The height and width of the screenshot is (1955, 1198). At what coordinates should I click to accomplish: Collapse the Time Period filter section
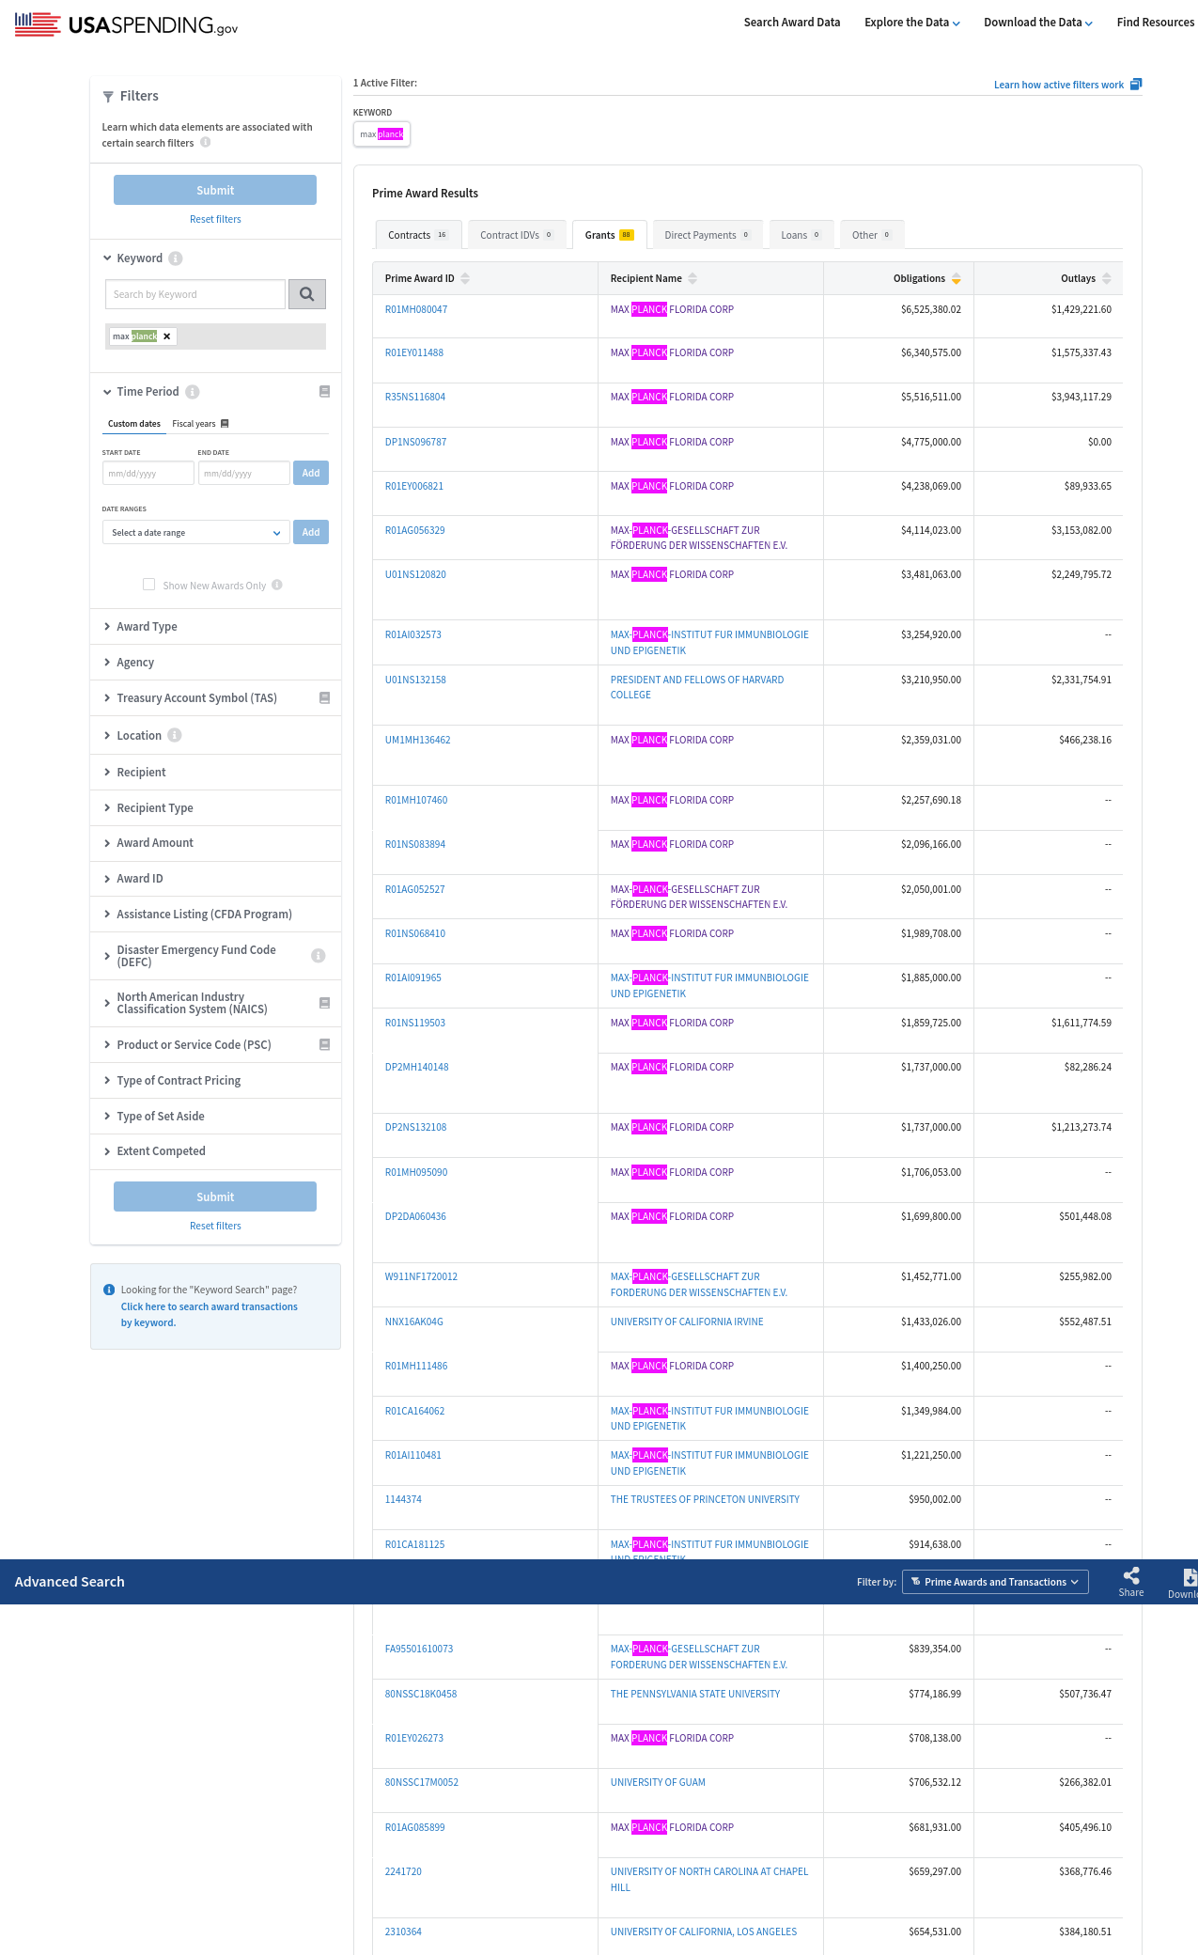[x=107, y=392]
